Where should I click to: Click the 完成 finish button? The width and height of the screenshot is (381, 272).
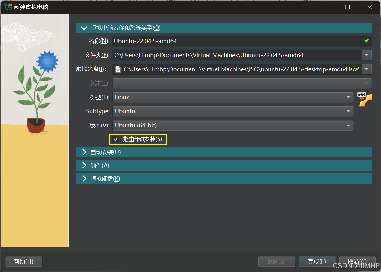point(317,262)
